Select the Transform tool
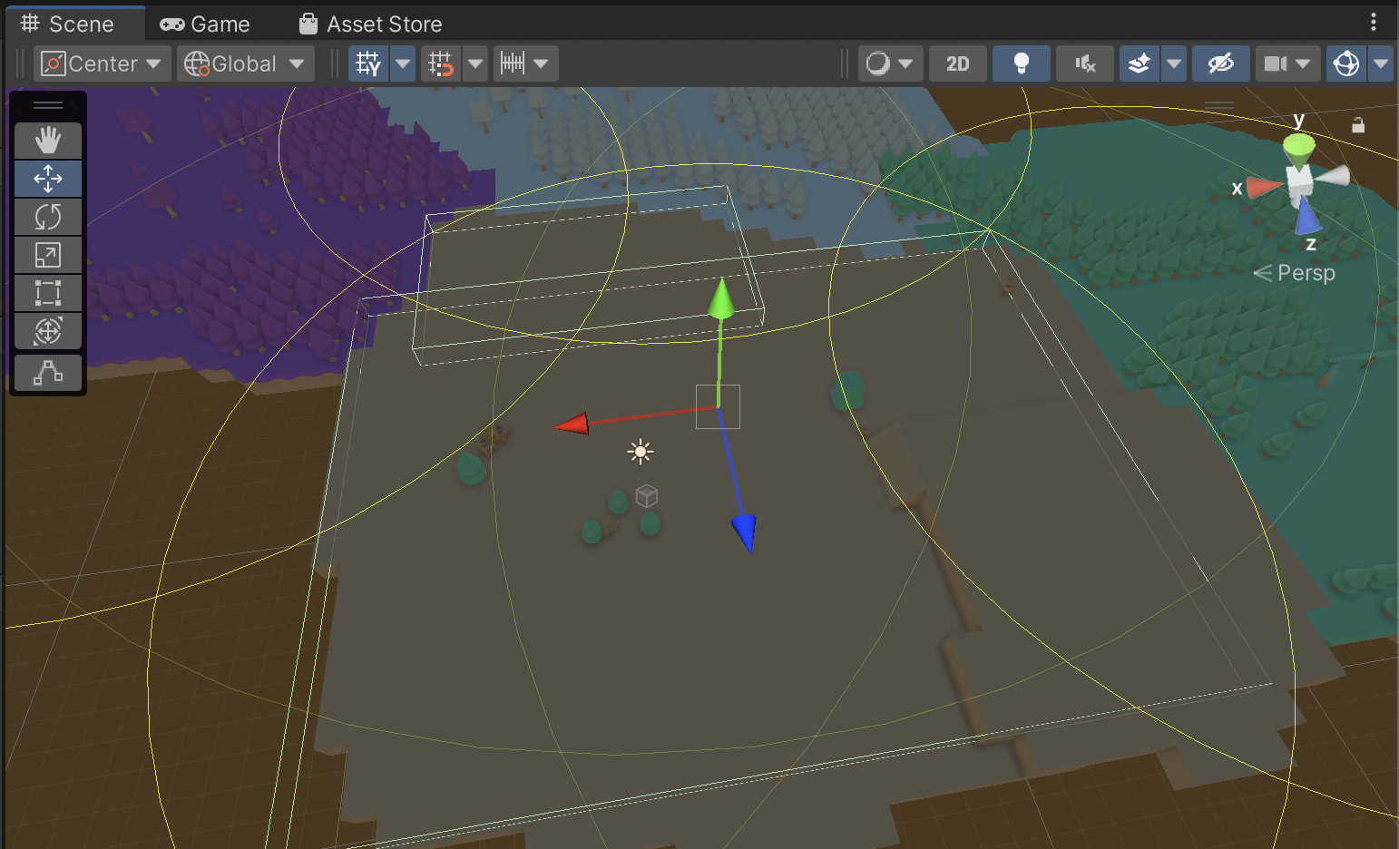This screenshot has width=1399, height=849. [x=48, y=331]
